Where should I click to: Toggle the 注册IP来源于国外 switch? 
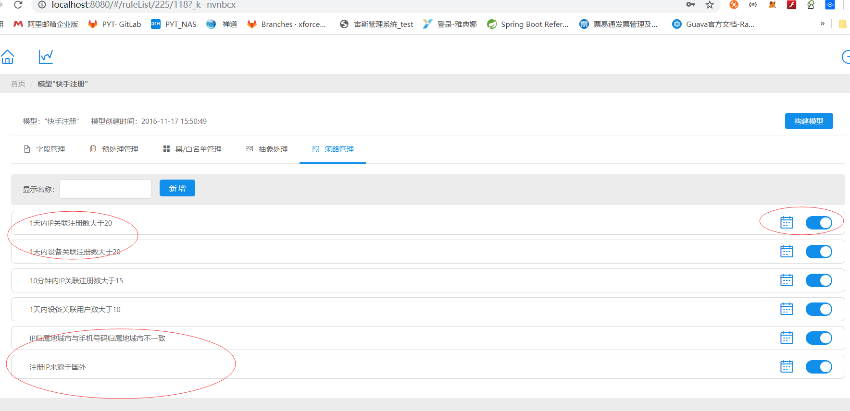pyautogui.click(x=819, y=367)
